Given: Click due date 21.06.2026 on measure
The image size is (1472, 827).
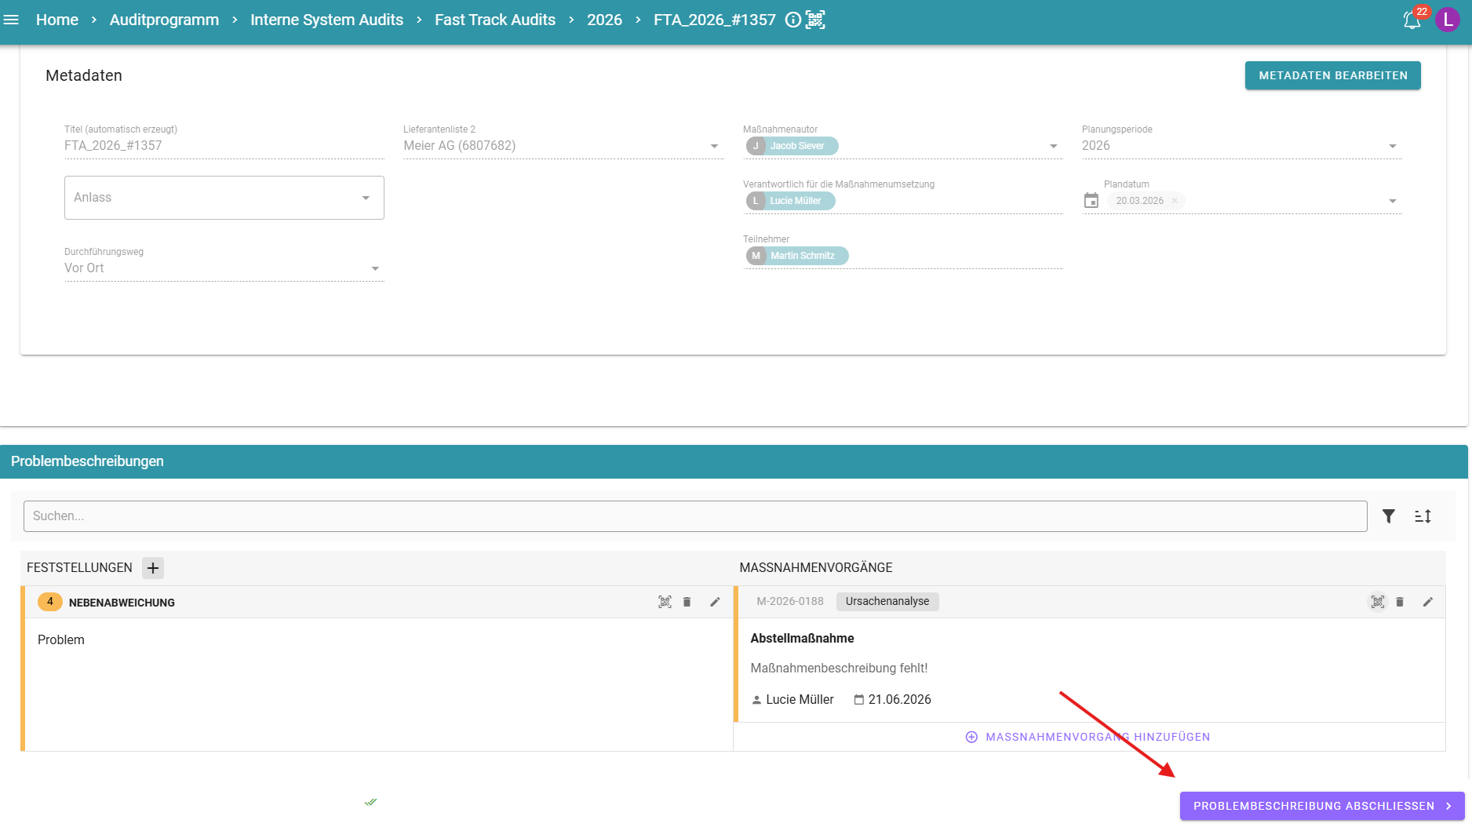Looking at the screenshot, I should click(x=900, y=699).
